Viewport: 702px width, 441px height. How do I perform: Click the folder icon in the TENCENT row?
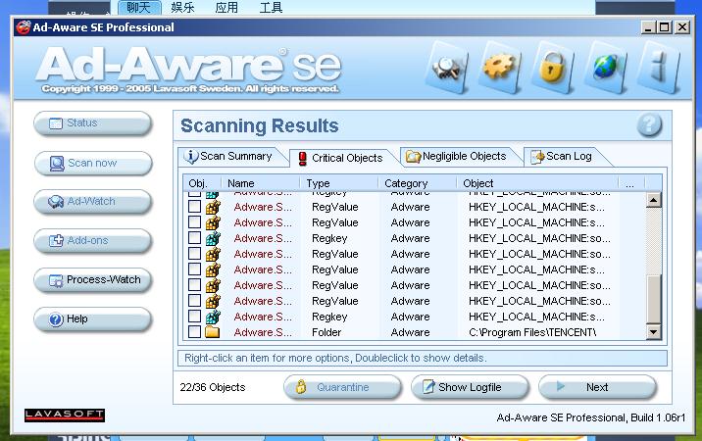tap(212, 332)
